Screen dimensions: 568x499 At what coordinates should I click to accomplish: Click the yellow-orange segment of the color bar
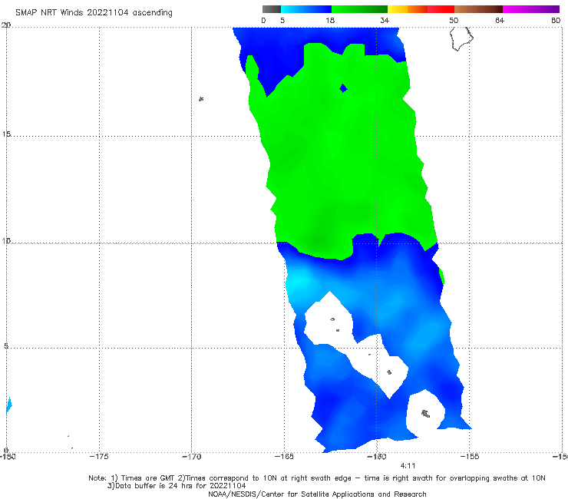click(408, 9)
